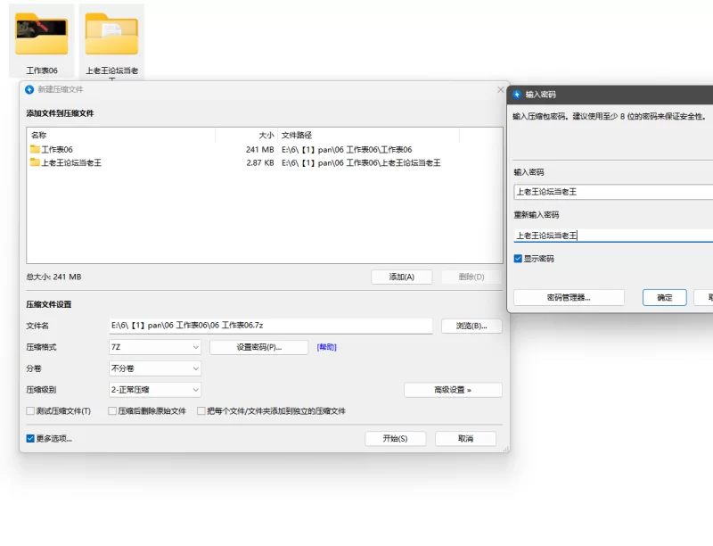Click the 重新输入密码 input field
Viewport: 713px width, 546px height.
coord(613,236)
